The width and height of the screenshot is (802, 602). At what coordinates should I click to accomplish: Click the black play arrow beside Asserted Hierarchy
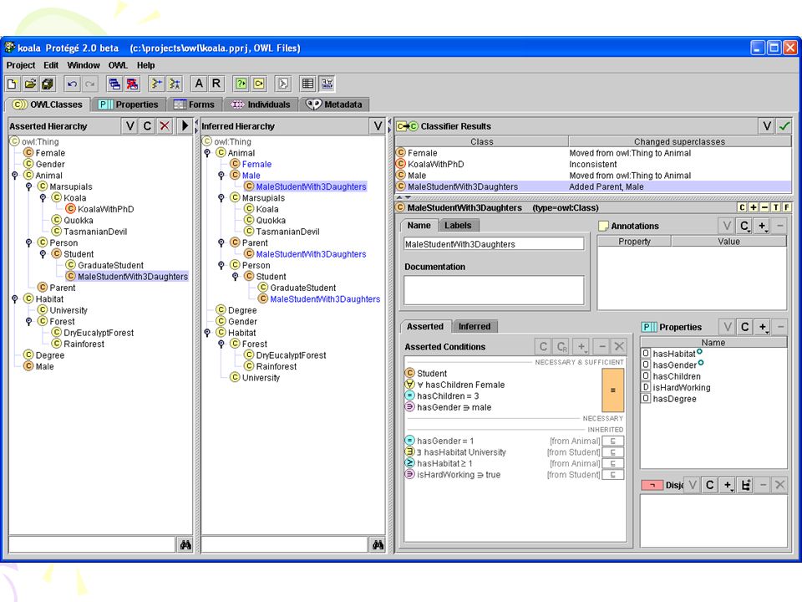pos(185,126)
